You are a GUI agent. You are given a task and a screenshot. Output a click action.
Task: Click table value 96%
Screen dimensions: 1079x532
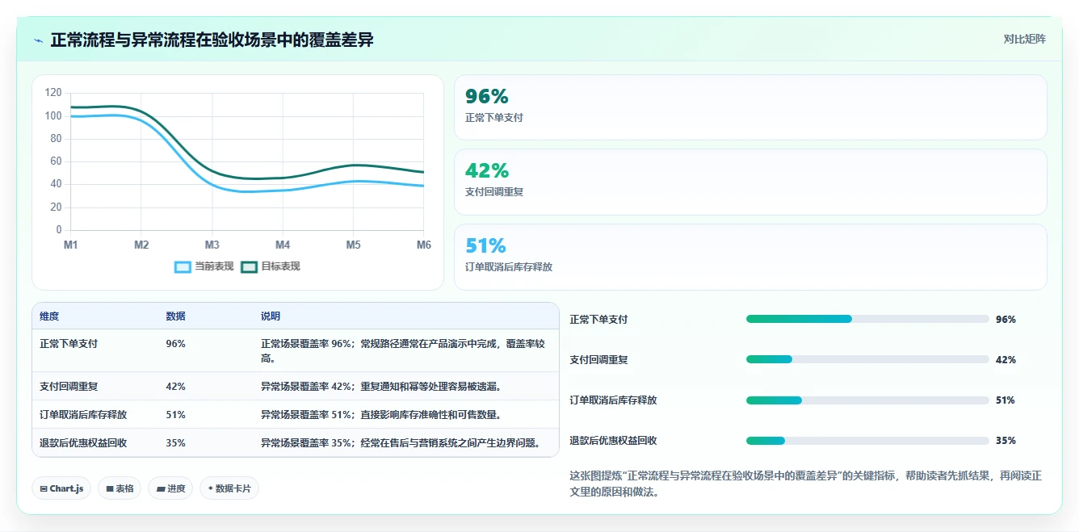[x=175, y=344]
